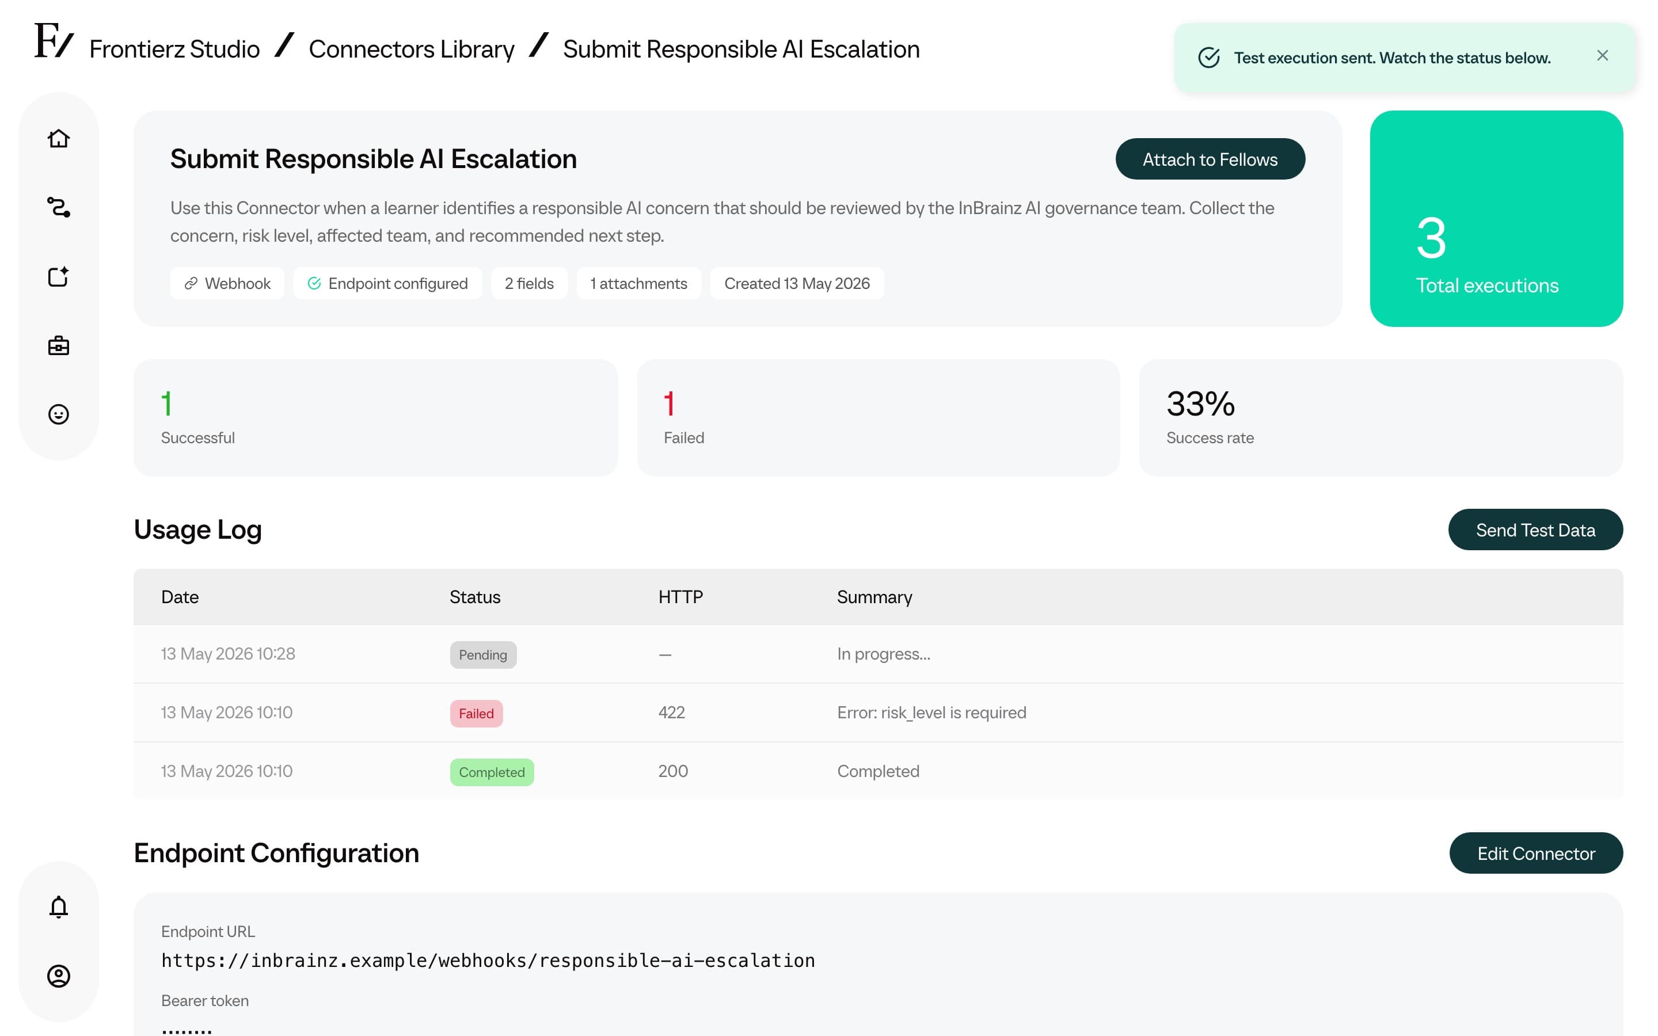Screen dimensions: 1658x1036
Task: Select row dated 13 May 2026 10:28
Action: 879,654
